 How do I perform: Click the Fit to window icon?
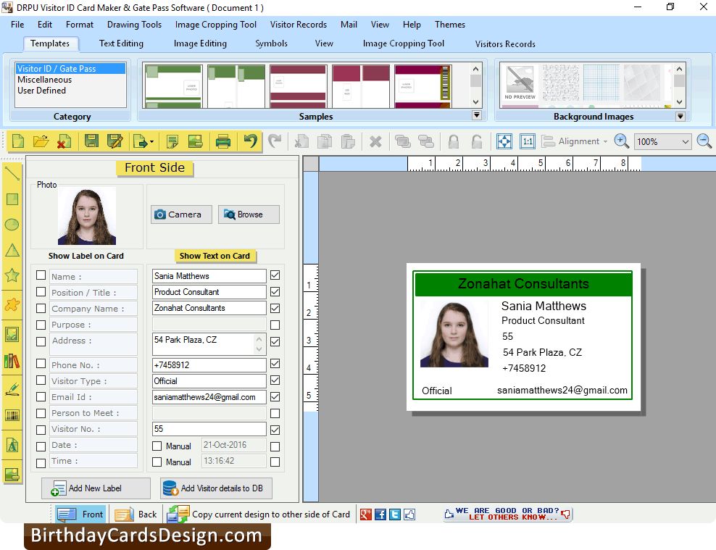point(504,141)
